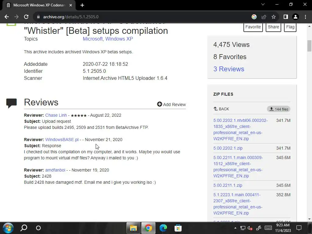Open the Google icon in the address bar
Screen dimensions: 312x234
pos(254,17)
